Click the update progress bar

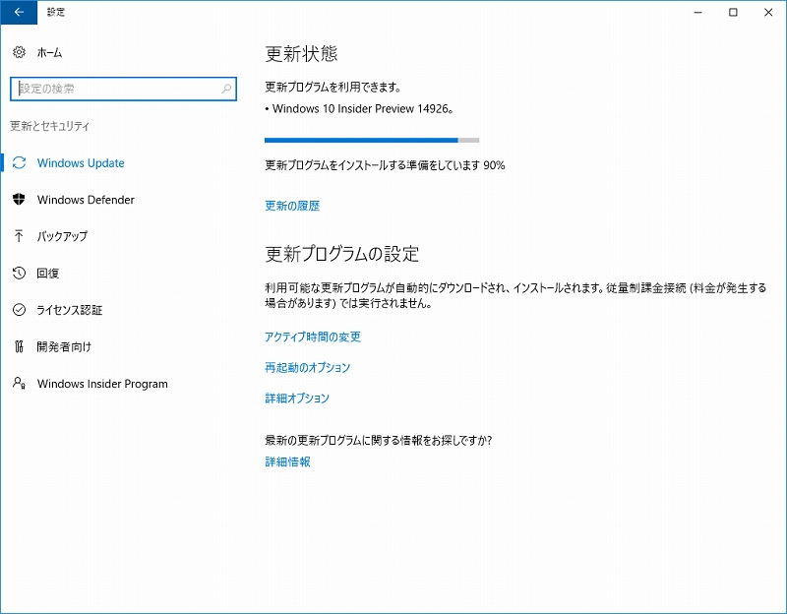coord(372,140)
